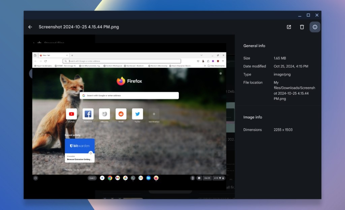Select the 2255 x 1503 dimensions value
This screenshot has height=210, width=345.
pos(283,130)
